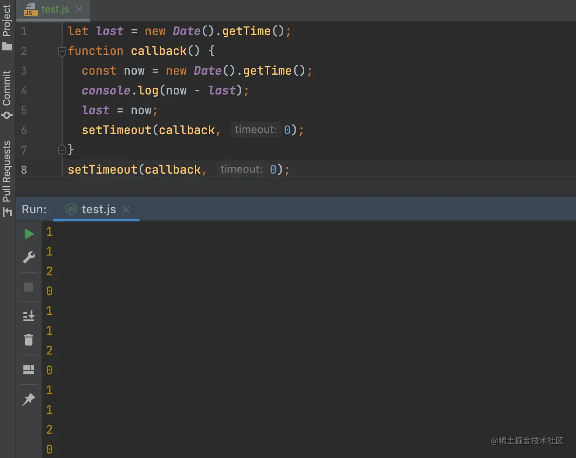Close the test.js Run tab
Screen dimensions: 576x458
click(126, 210)
